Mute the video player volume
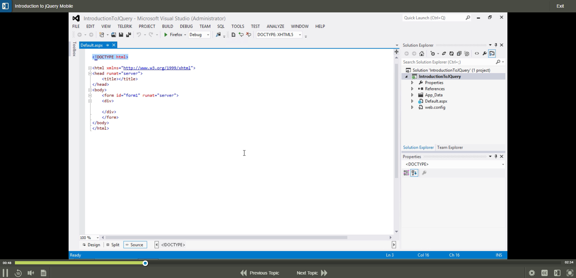Screen dimensions: 576x278 point(31,273)
